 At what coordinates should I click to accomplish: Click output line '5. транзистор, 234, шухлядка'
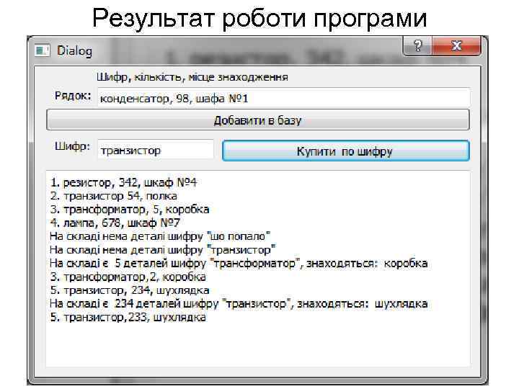click(x=130, y=290)
